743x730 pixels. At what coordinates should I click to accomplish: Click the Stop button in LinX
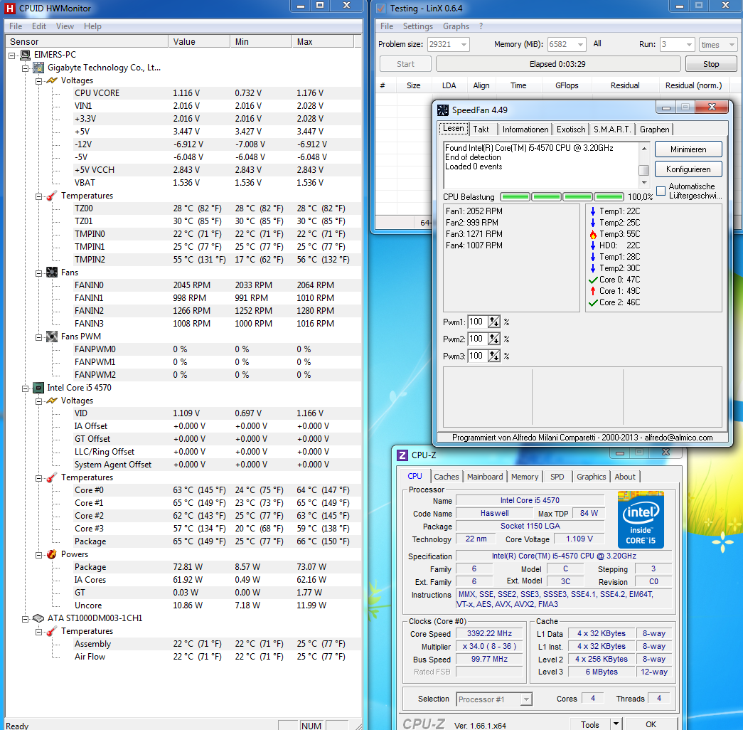click(x=711, y=64)
